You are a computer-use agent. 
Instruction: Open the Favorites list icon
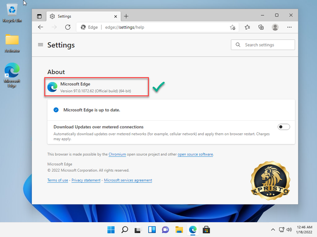coord(247,27)
